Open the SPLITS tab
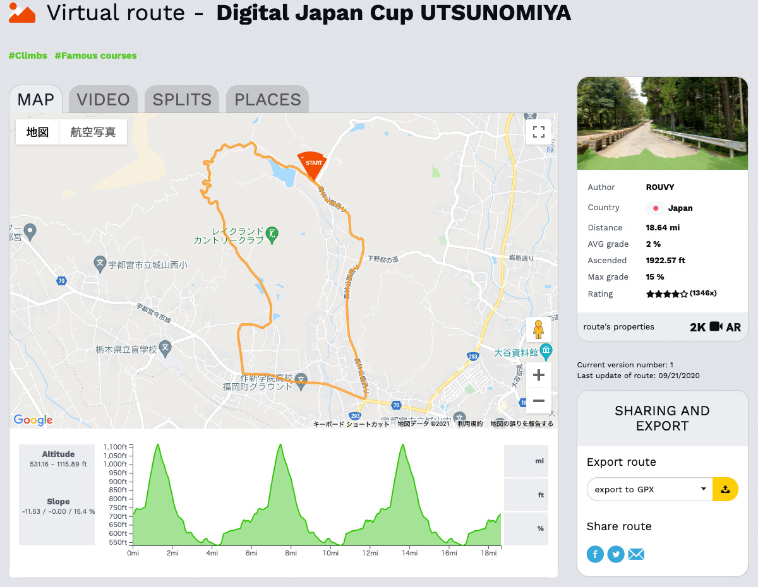 (182, 100)
